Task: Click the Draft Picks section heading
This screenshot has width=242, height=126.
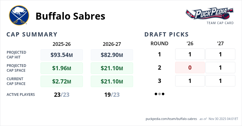Action: click(167, 34)
